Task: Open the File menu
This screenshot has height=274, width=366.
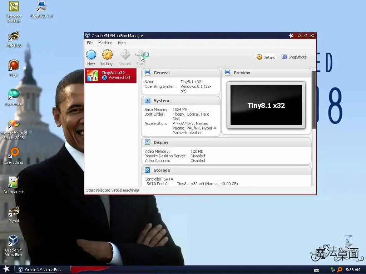Action: point(90,43)
